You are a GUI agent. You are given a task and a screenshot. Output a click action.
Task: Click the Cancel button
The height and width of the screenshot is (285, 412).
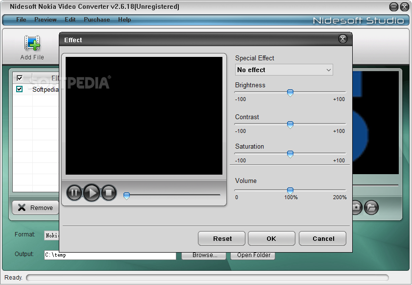coord(323,238)
